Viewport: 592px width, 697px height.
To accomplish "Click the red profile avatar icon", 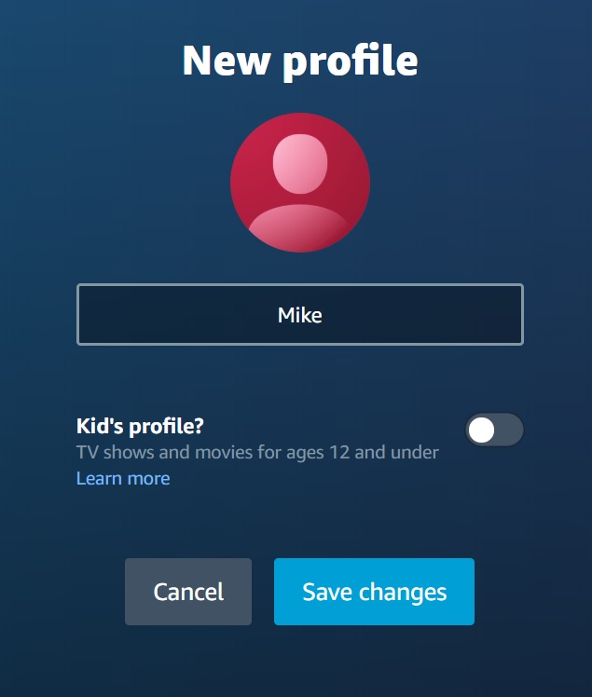I will [x=300, y=183].
